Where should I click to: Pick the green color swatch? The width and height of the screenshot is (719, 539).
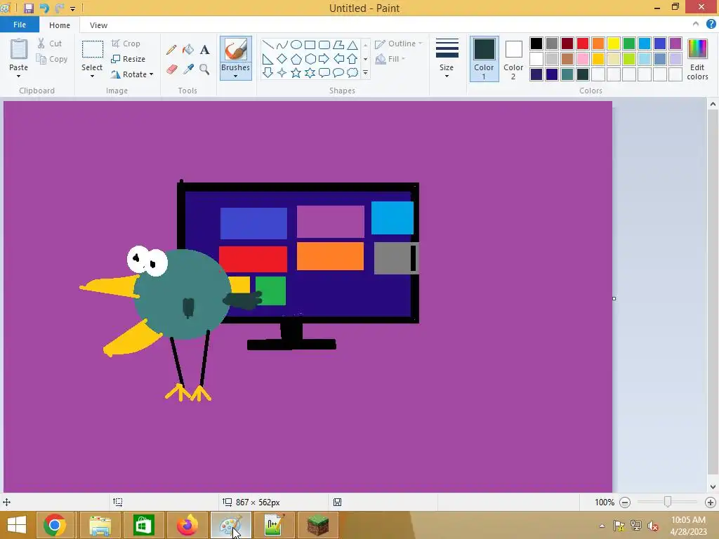coord(629,44)
